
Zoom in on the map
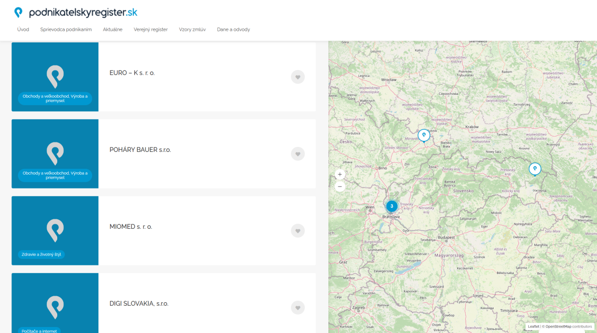340,174
